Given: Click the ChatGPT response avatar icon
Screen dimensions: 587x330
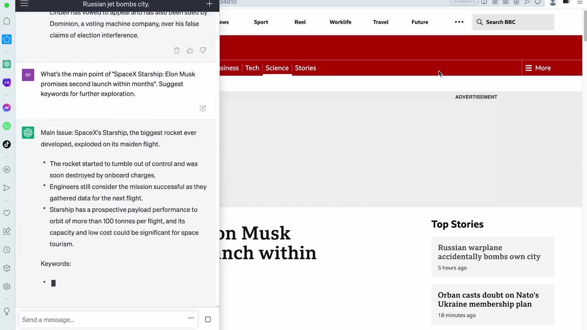Looking at the screenshot, I should 28,133.
